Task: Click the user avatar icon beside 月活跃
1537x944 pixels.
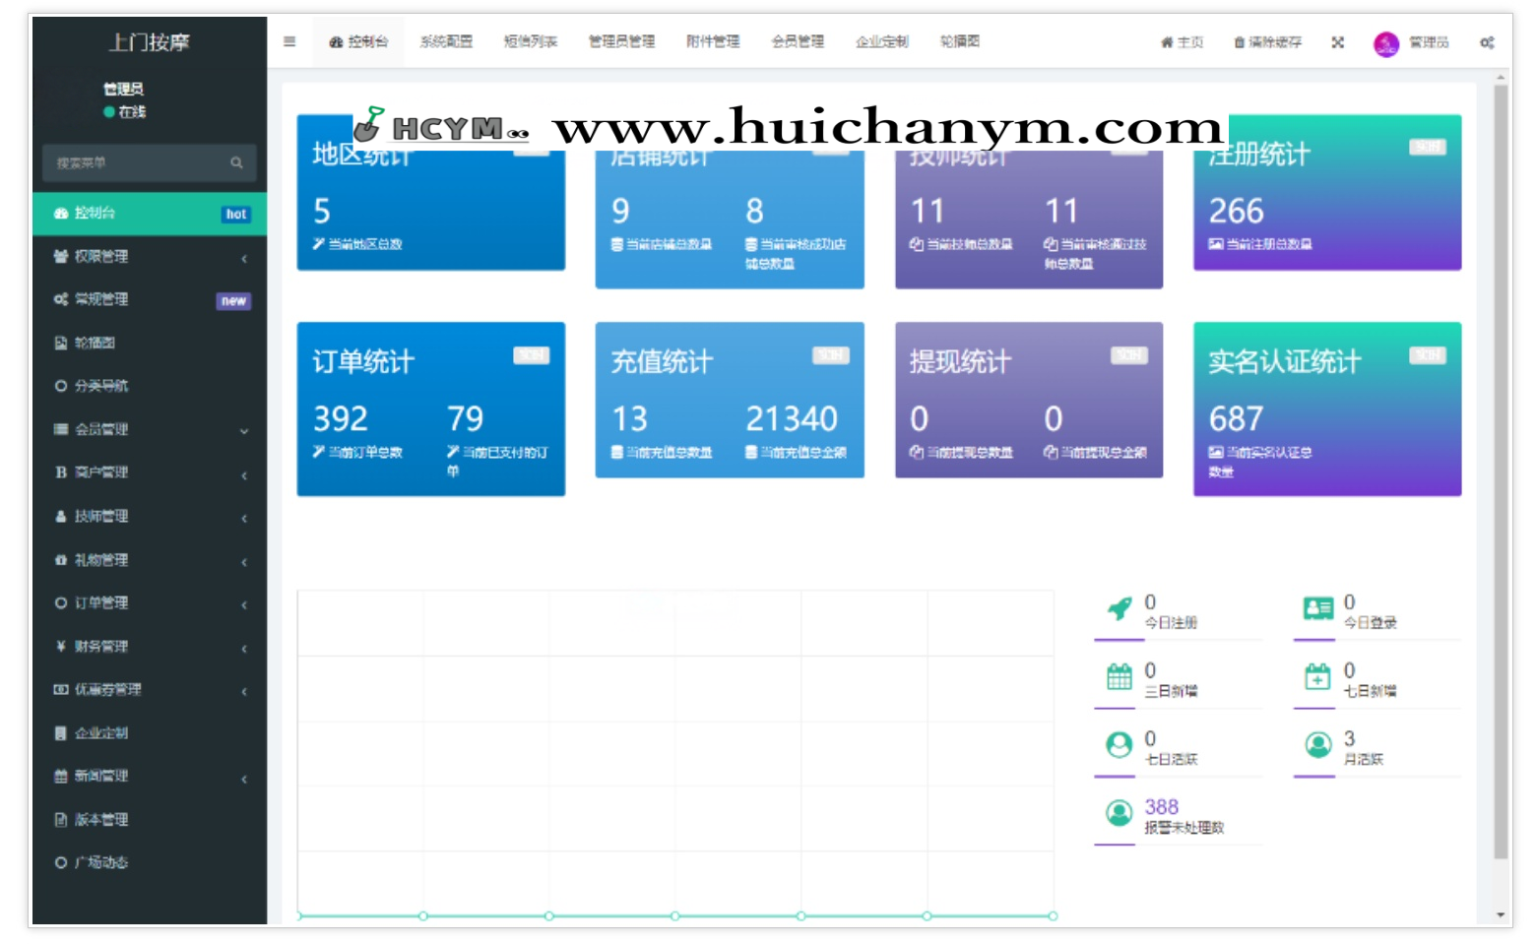Action: [x=1317, y=745]
